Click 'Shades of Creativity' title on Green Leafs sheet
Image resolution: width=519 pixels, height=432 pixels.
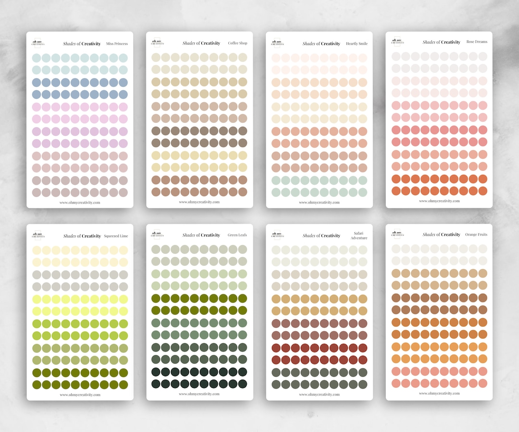[201, 235]
